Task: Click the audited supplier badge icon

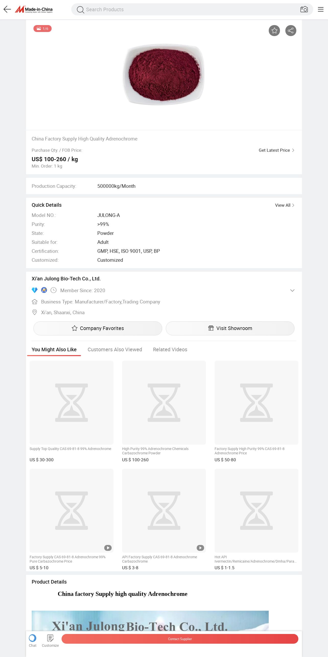Action: [x=44, y=290]
